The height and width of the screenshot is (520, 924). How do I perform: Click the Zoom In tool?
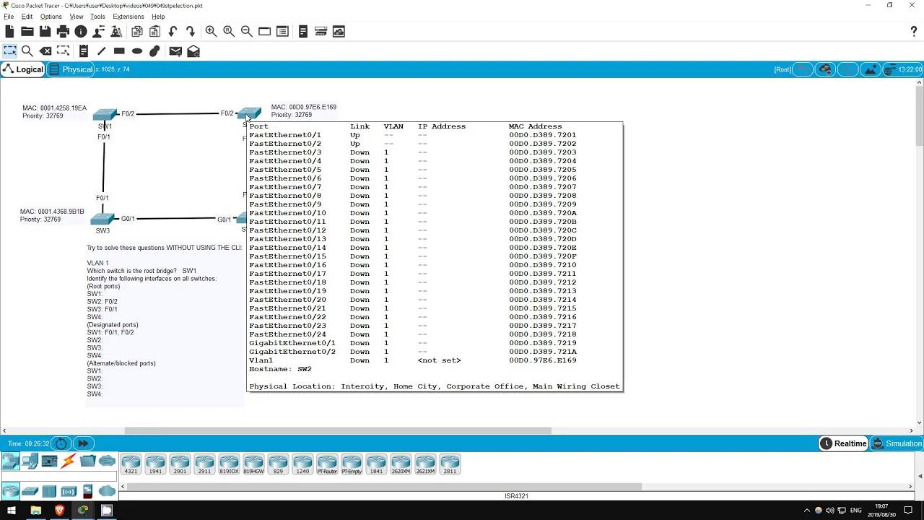tap(211, 31)
